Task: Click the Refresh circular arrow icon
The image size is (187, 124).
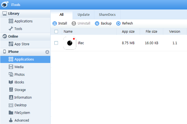Action: click(118, 23)
